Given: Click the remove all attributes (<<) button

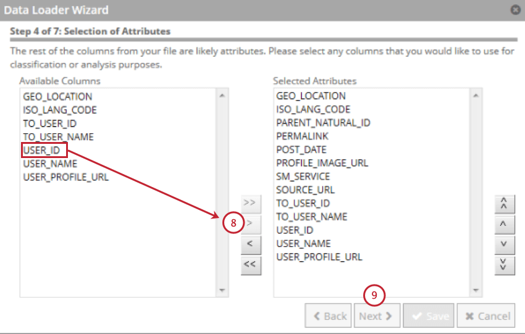Looking at the screenshot, I should [x=250, y=265].
